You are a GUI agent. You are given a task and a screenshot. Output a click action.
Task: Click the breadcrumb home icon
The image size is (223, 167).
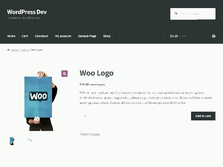[8, 50]
